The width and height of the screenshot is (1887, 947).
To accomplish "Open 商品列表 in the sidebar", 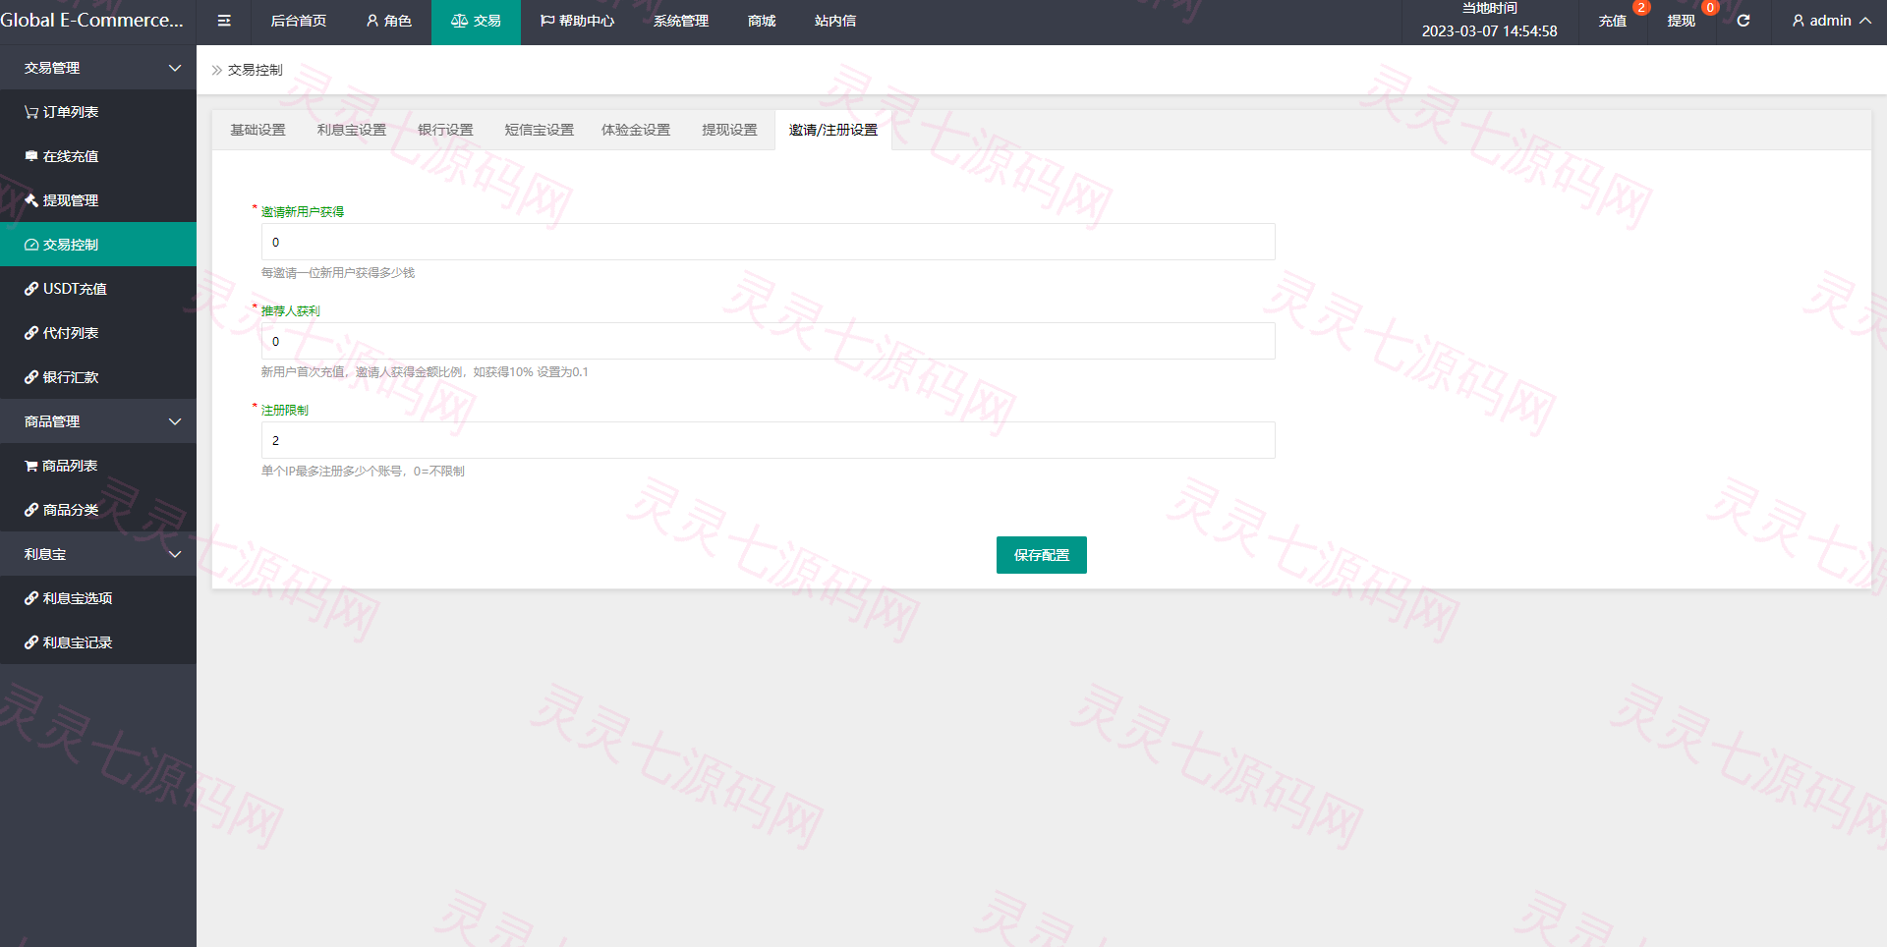I will [98, 466].
